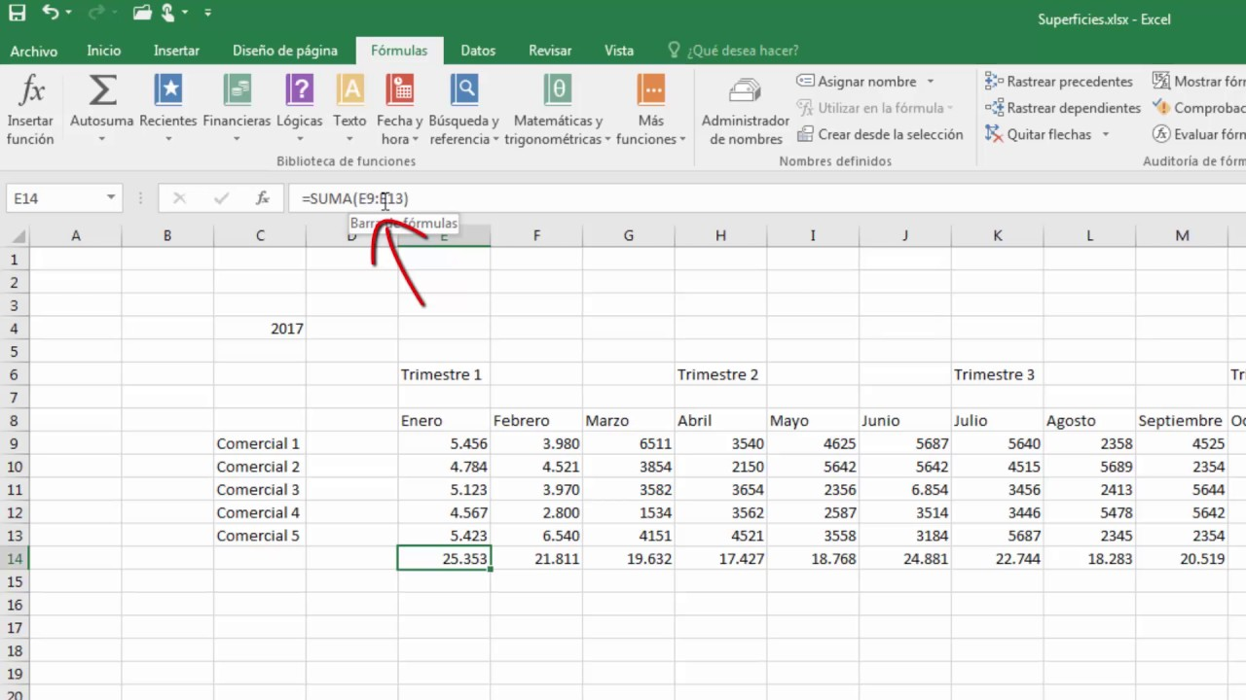Screen dimensions: 1246x700
Task: Select the Trimestre 2 cell
Action: 720,374
